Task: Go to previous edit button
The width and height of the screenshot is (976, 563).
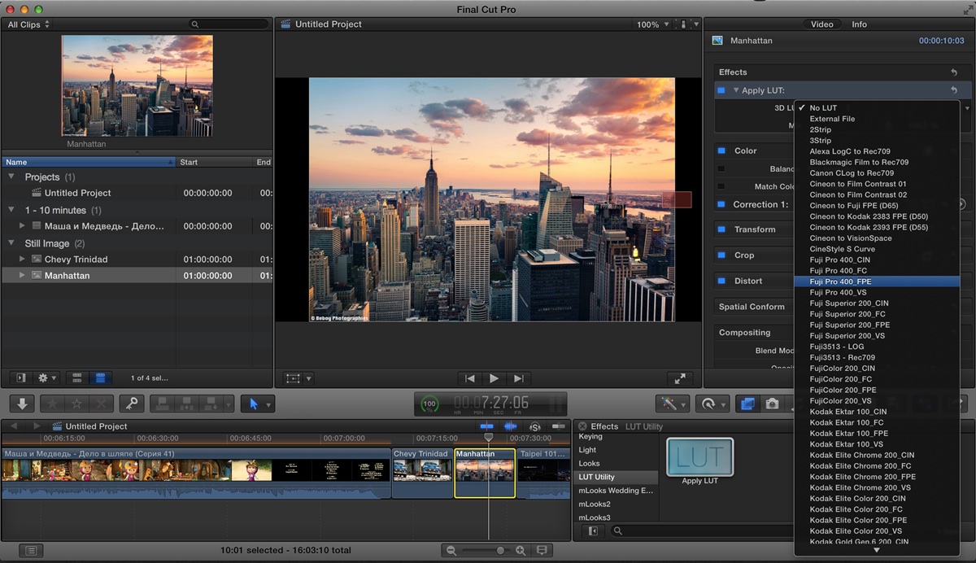Action: click(469, 378)
